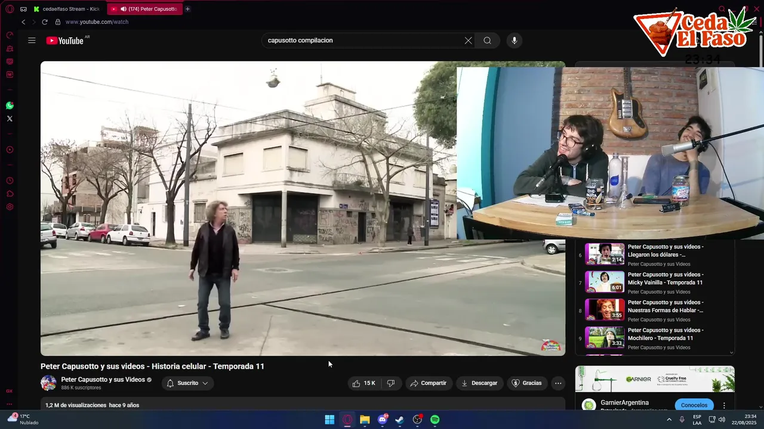Click the Gracias thanks button
Viewport: 764px width, 429px height.
(527, 383)
